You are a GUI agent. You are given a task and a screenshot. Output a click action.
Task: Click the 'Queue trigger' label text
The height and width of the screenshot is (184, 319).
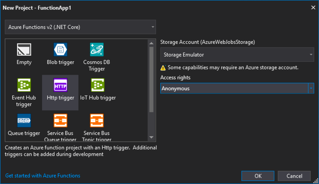pos(24,133)
